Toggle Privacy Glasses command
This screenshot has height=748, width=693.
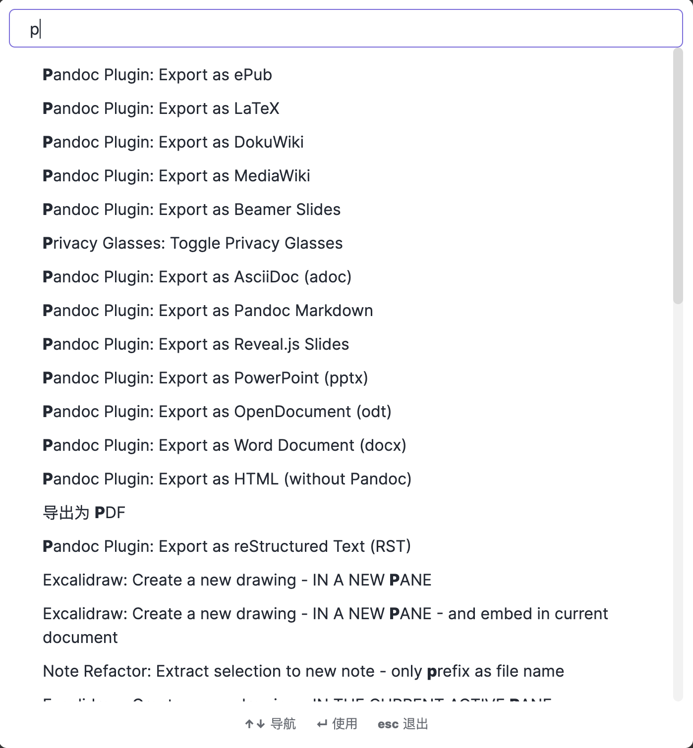tap(193, 243)
